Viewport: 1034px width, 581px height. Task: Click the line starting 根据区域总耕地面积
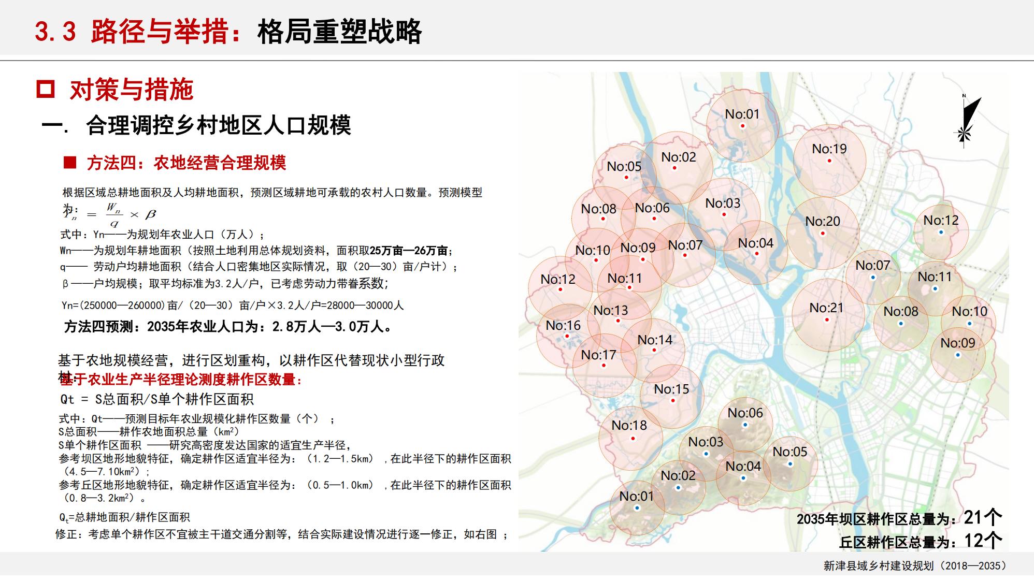[272, 193]
